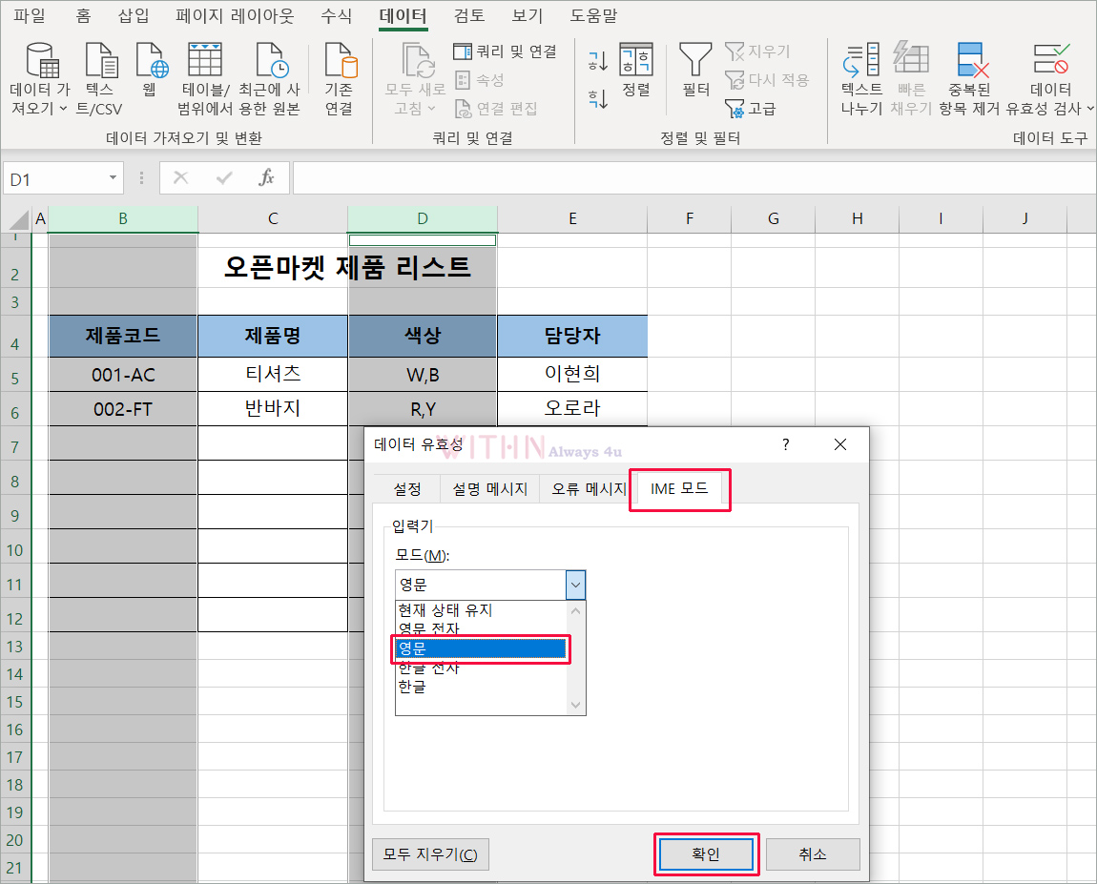1097x884 pixels.
Task: Switch to the 수식 ribbon tab
Action: (336, 15)
